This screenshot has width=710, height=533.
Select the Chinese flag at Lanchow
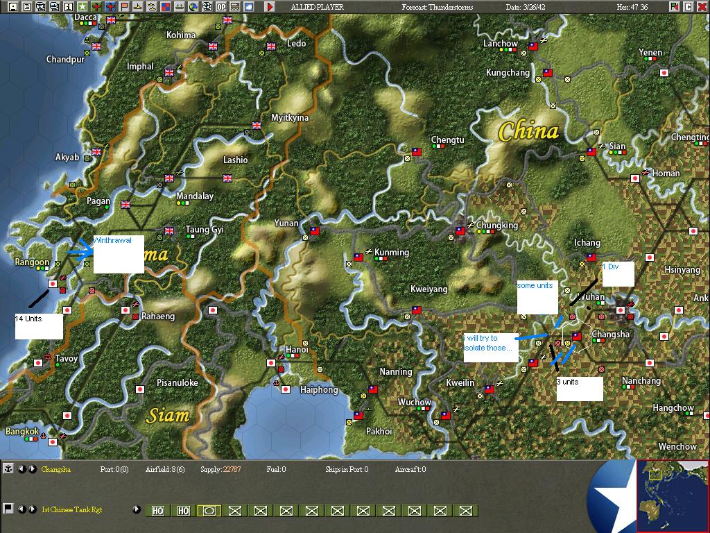pyautogui.click(x=533, y=46)
